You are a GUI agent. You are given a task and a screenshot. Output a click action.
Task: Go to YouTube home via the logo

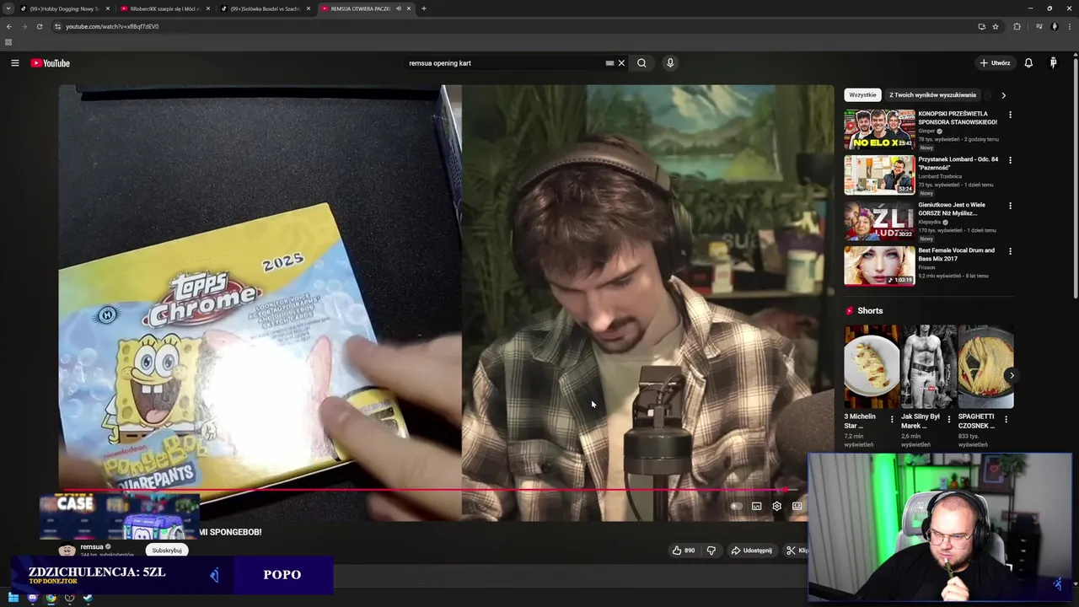pos(51,63)
